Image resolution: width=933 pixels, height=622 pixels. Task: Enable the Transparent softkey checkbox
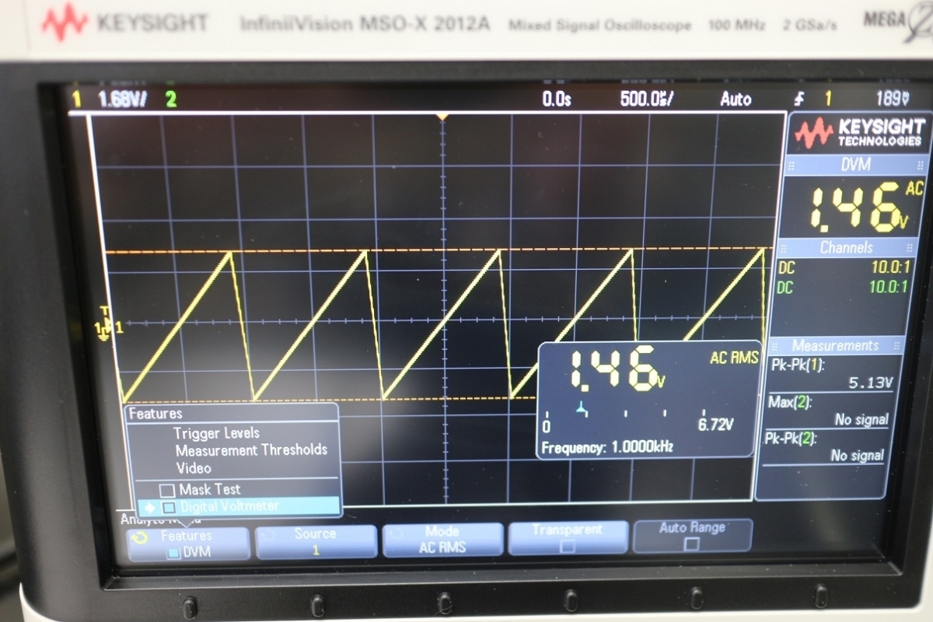(x=568, y=547)
